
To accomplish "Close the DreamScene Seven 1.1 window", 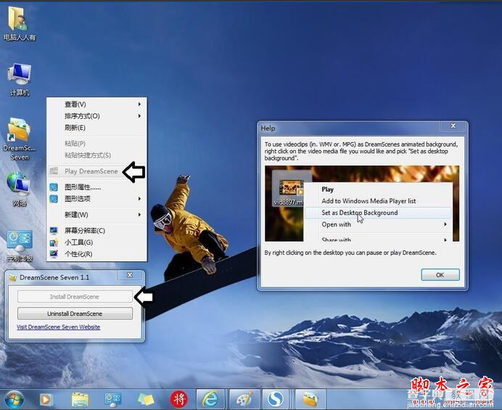I will click(130, 275).
